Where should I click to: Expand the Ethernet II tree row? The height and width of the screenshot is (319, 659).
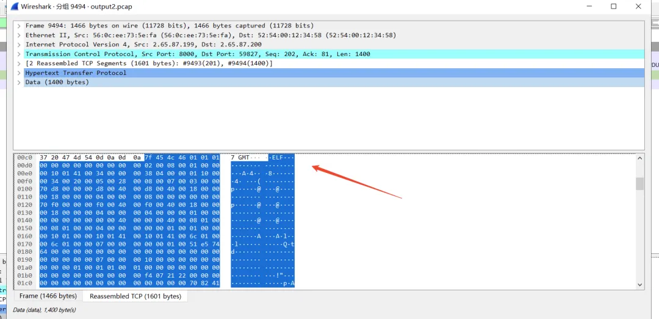click(x=19, y=35)
